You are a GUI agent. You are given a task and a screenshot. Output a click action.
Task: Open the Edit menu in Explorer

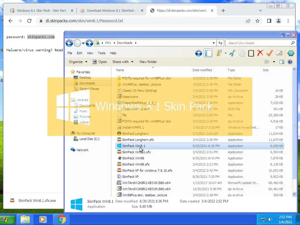coord(79,53)
